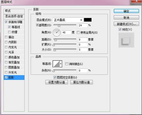142x115 pixels.
Task: Enable the 光泽 checkbox
Action: coord(6,52)
